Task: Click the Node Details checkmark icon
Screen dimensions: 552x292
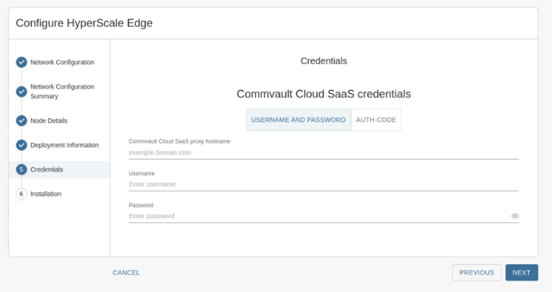Action: click(x=21, y=121)
